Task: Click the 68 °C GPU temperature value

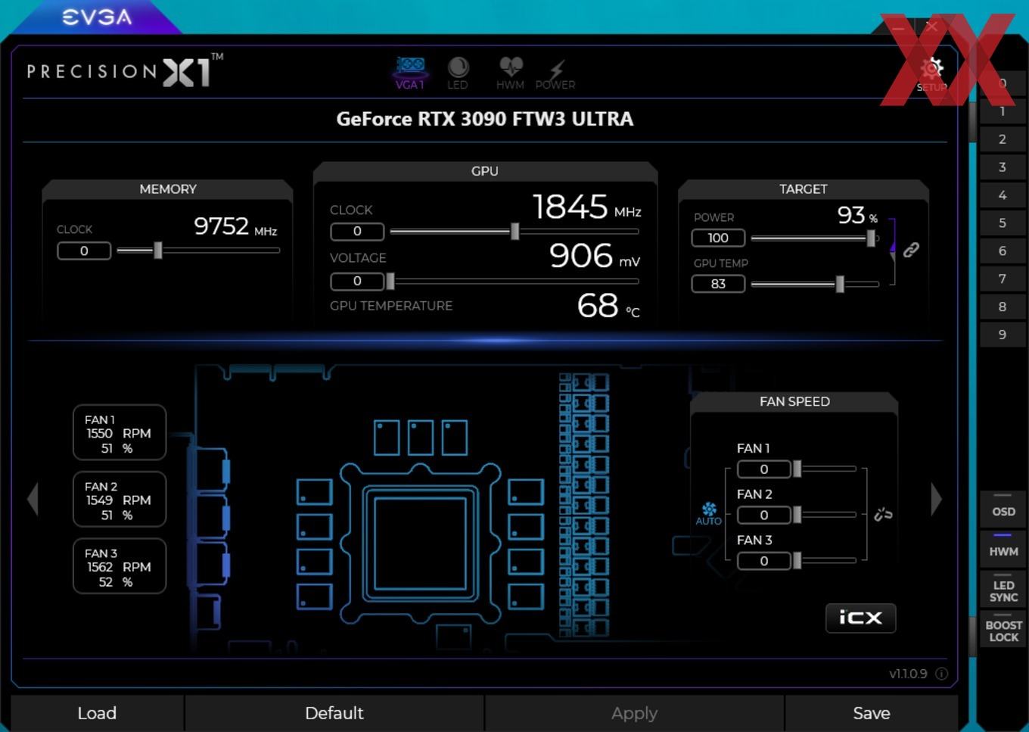Action: (608, 306)
